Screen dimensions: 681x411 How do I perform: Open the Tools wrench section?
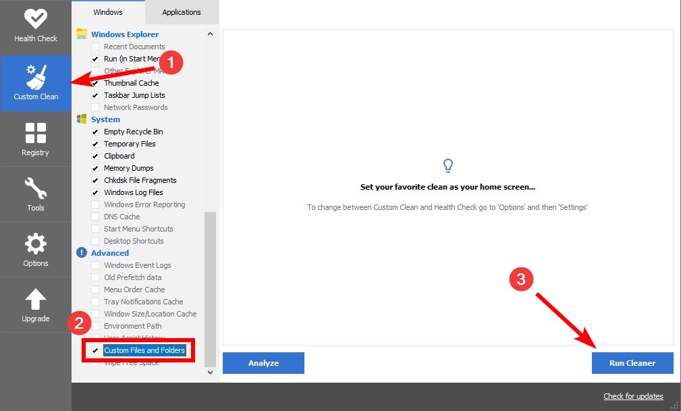click(36, 194)
